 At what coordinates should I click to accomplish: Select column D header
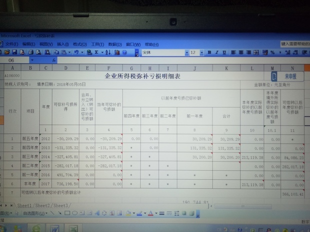click(x=65, y=68)
